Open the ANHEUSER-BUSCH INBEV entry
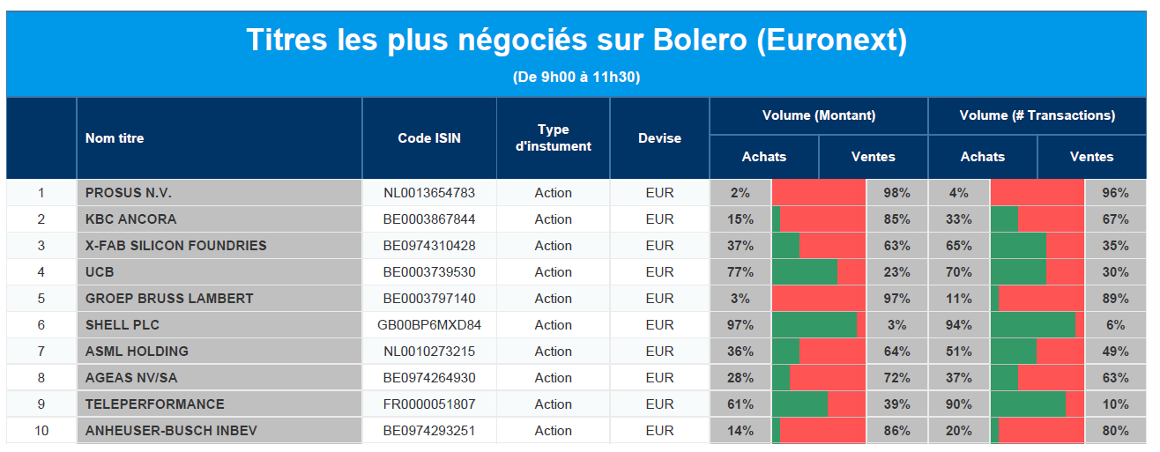This screenshot has height=452, width=1160. [x=171, y=431]
